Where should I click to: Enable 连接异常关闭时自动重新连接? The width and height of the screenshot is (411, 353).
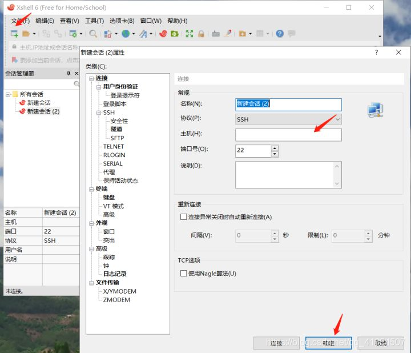[x=183, y=217]
